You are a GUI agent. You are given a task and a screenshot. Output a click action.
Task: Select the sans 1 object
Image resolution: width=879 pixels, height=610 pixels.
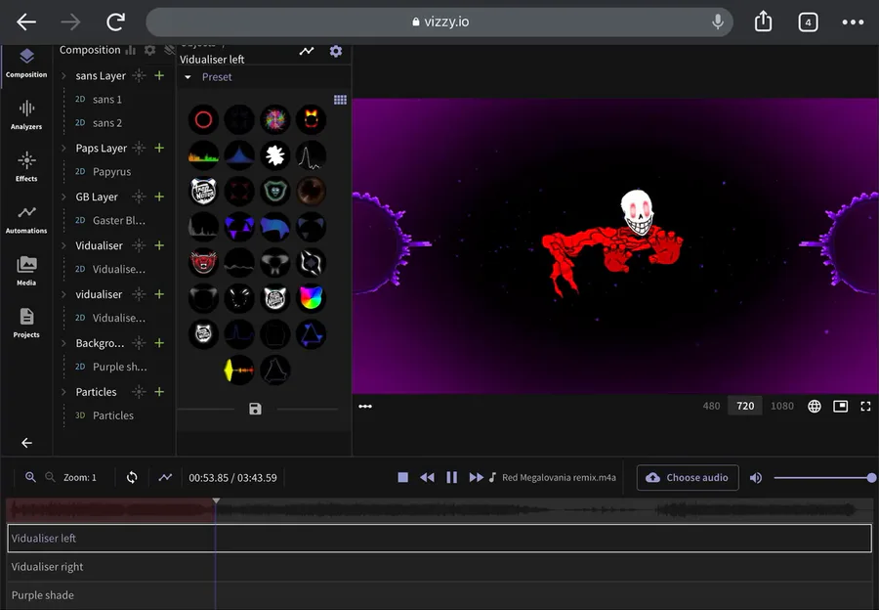click(x=107, y=100)
